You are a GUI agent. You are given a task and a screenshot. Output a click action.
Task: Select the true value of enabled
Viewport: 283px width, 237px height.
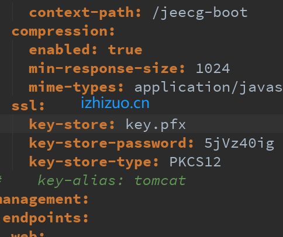tap(125, 50)
